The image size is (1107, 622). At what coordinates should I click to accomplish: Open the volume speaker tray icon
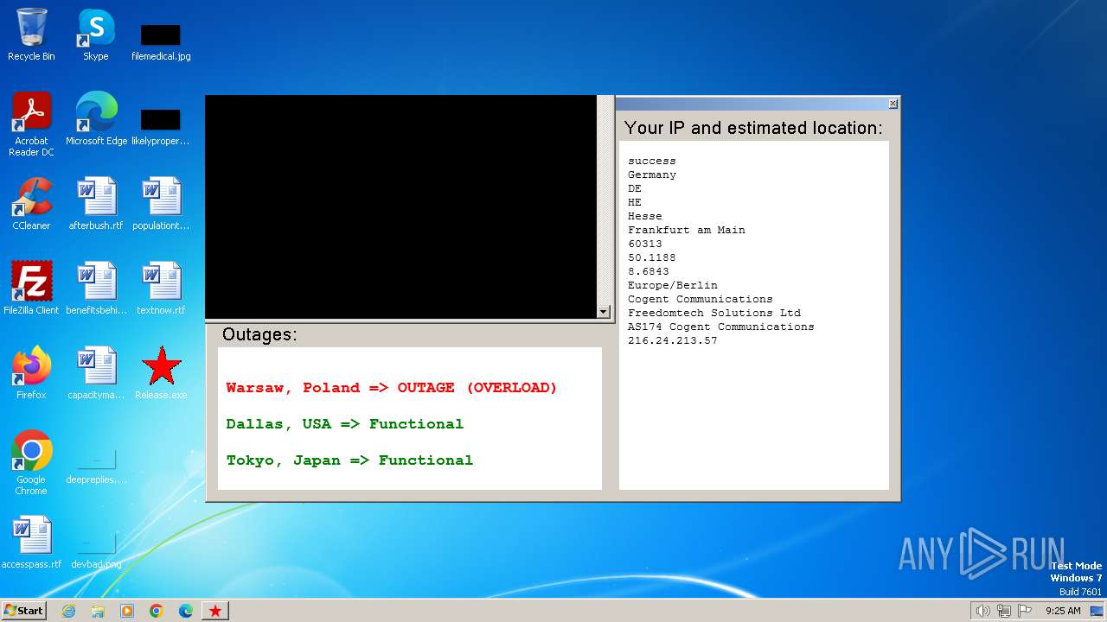click(982, 611)
